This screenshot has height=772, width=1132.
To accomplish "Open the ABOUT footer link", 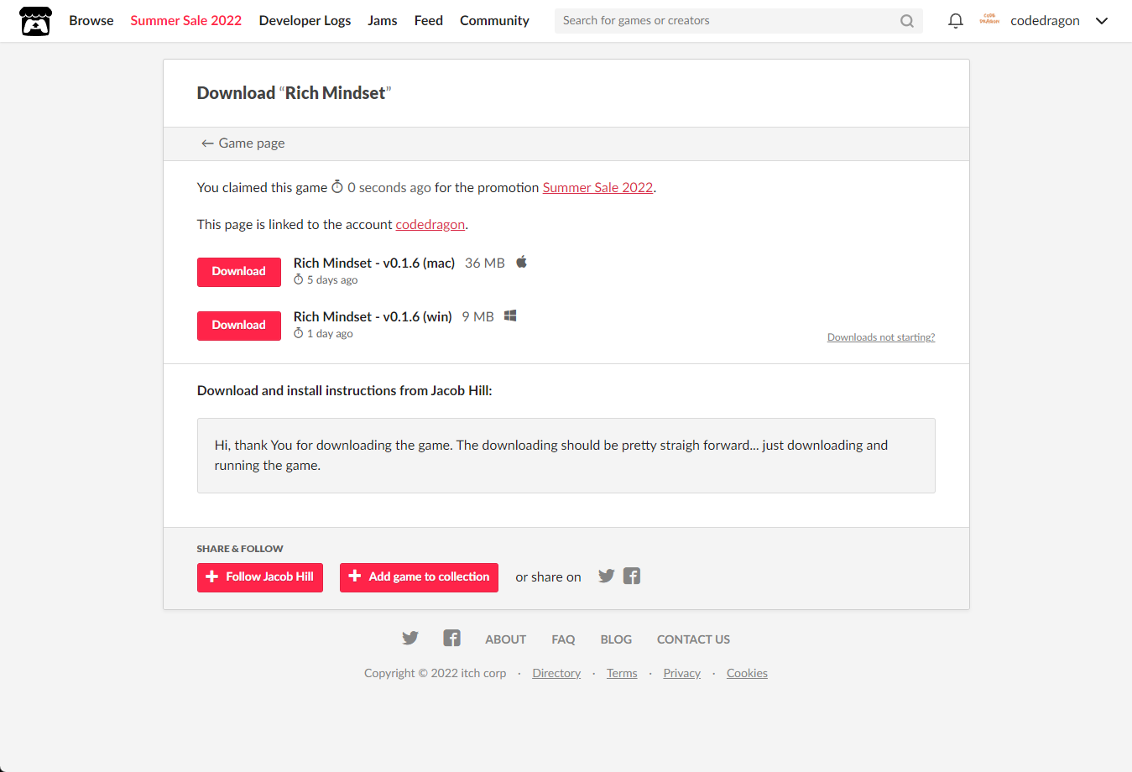I will click(x=505, y=639).
